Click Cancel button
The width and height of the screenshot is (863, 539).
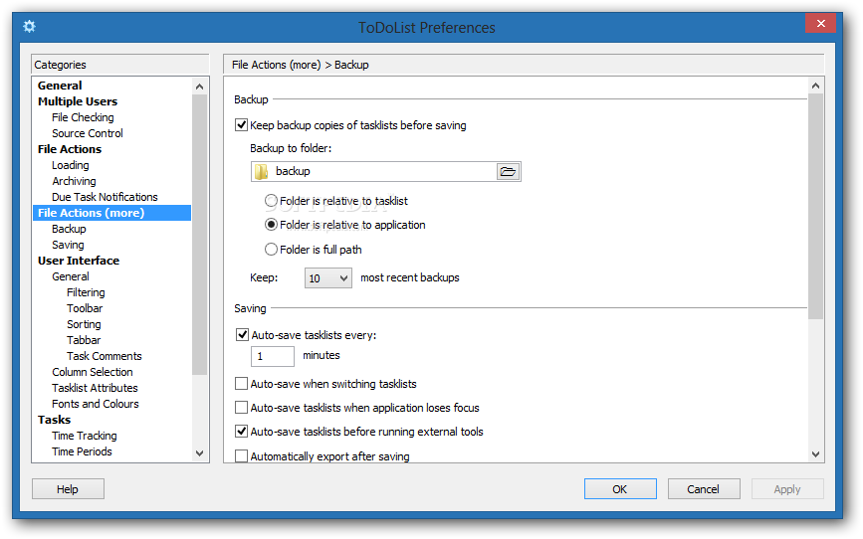click(x=704, y=489)
